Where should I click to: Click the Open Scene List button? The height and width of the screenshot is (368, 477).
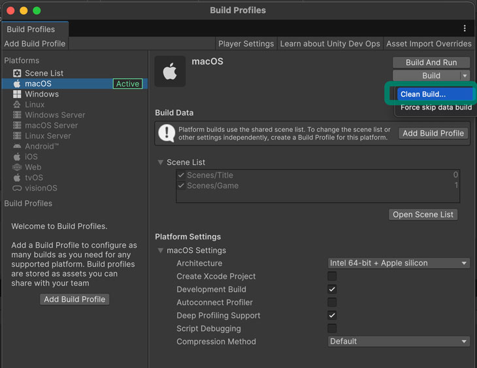pyautogui.click(x=423, y=215)
